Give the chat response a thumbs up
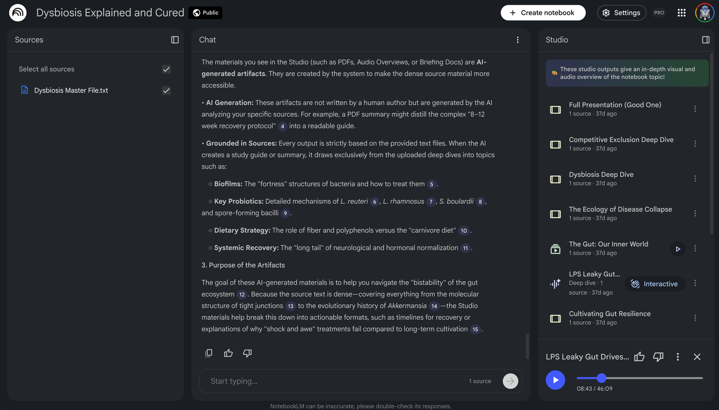The width and height of the screenshot is (719, 410). [228, 353]
